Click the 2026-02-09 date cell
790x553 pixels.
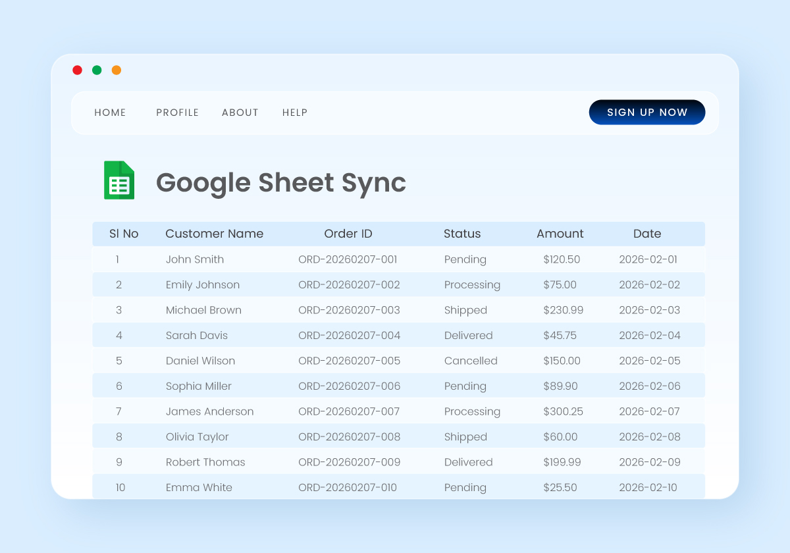[649, 462]
